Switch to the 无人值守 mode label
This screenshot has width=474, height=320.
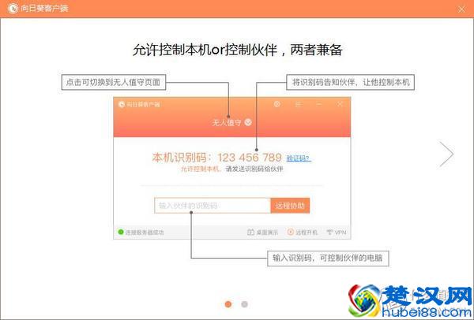pos(227,122)
